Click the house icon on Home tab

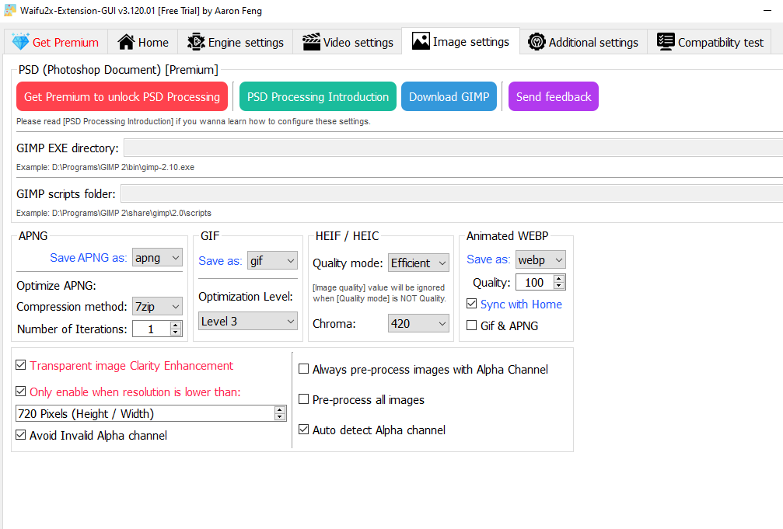tap(126, 43)
